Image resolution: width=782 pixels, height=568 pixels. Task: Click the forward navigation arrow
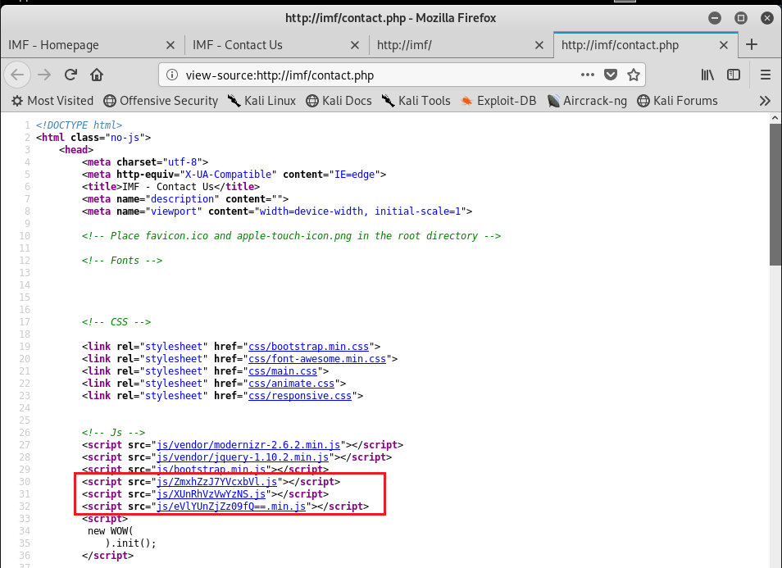coord(44,75)
